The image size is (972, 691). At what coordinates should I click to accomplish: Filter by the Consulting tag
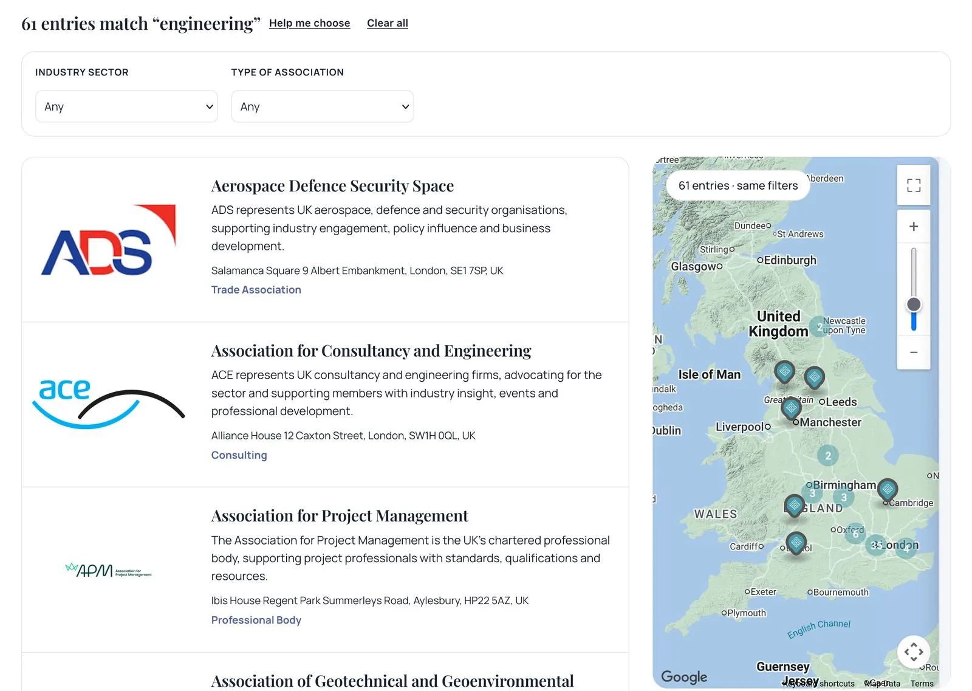click(239, 455)
